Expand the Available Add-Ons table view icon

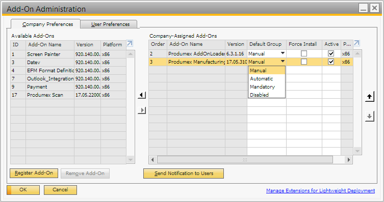click(130, 44)
